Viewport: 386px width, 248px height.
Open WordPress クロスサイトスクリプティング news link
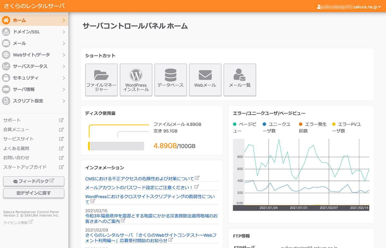pyautogui.click(x=150, y=199)
